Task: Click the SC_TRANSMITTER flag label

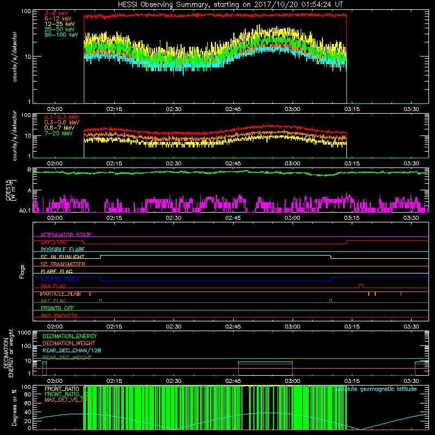Action: [63, 264]
